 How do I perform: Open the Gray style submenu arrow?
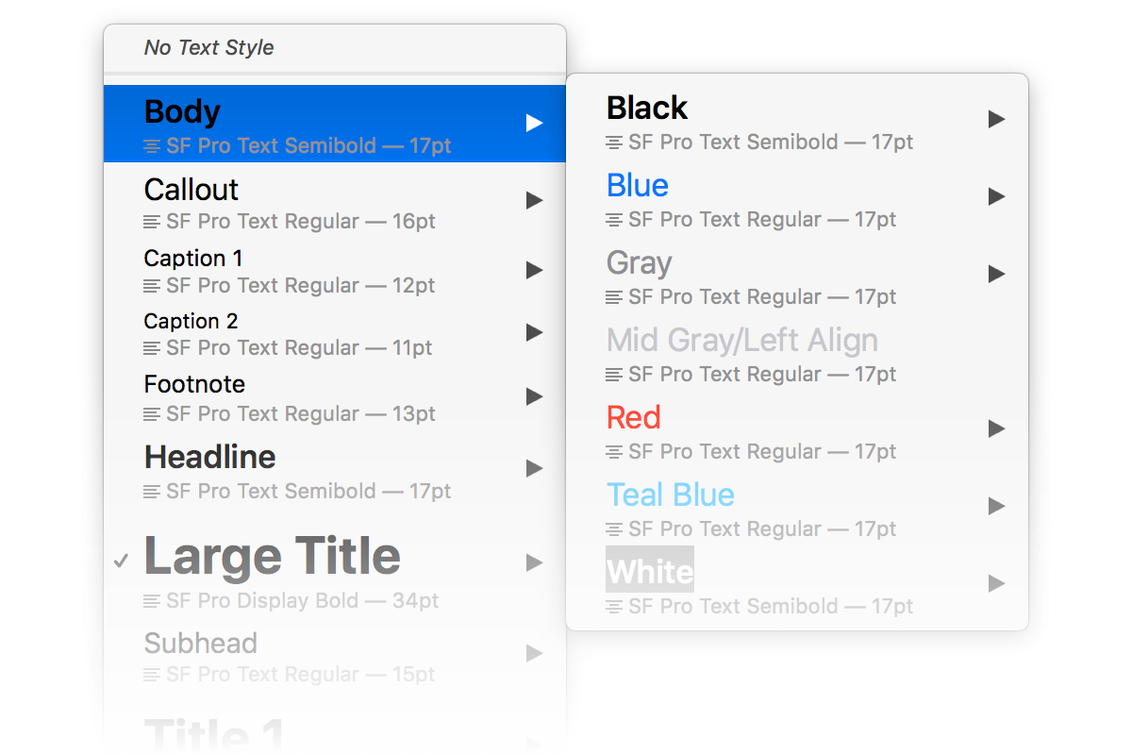click(x=996, y=274)
